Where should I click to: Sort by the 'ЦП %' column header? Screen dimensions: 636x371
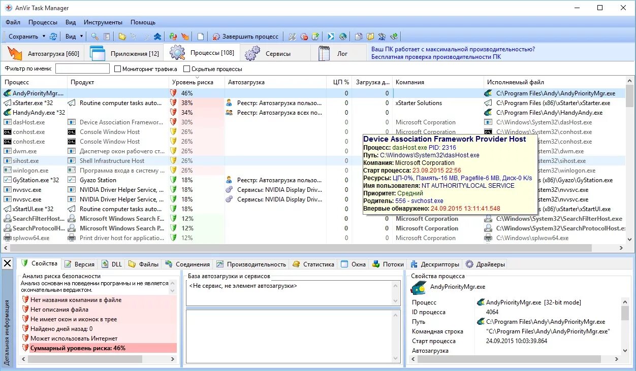pos(339,82)
